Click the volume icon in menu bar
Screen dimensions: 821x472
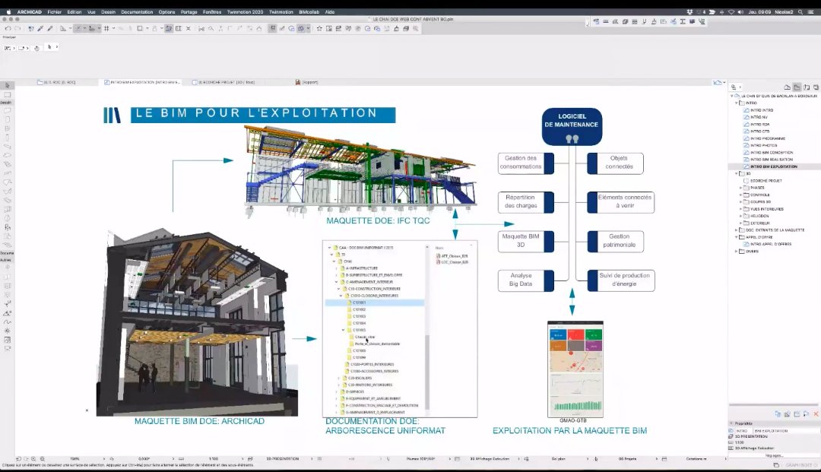pyautogui.click(x=740, y=11)
